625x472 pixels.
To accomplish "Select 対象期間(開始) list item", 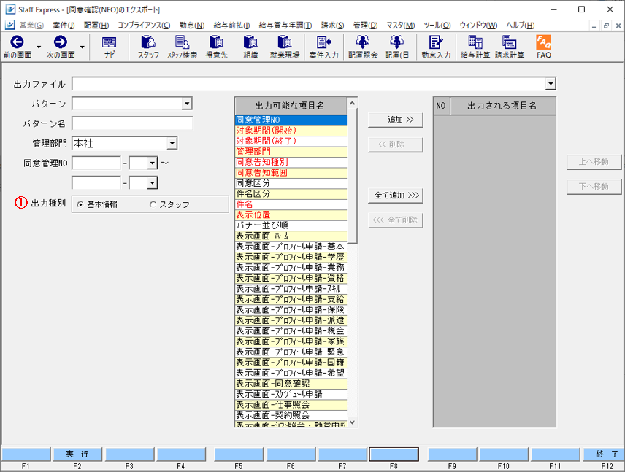I will pos(291,131).
